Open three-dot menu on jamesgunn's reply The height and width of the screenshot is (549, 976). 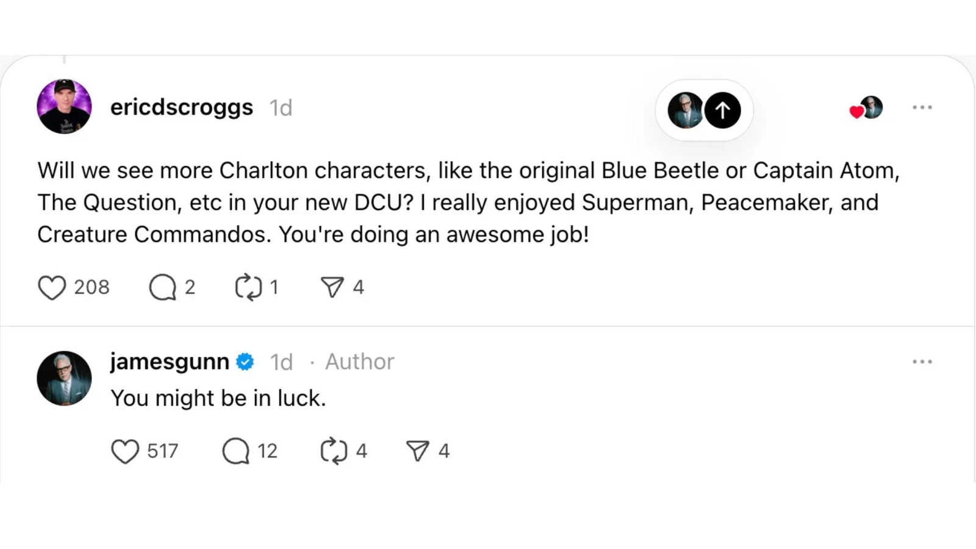click(922, 362)
